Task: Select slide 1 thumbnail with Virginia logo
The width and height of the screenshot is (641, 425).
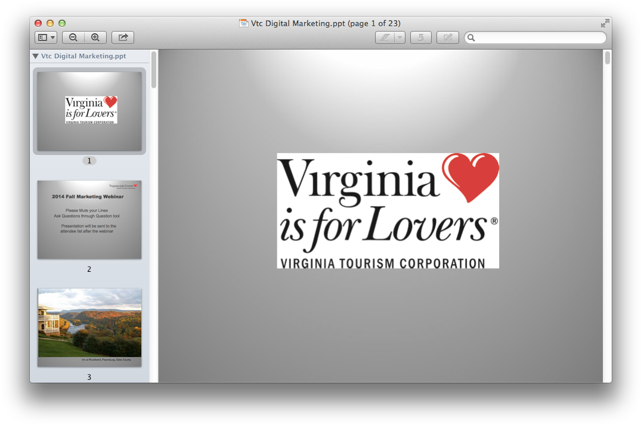Action: [x=89, y=111]
